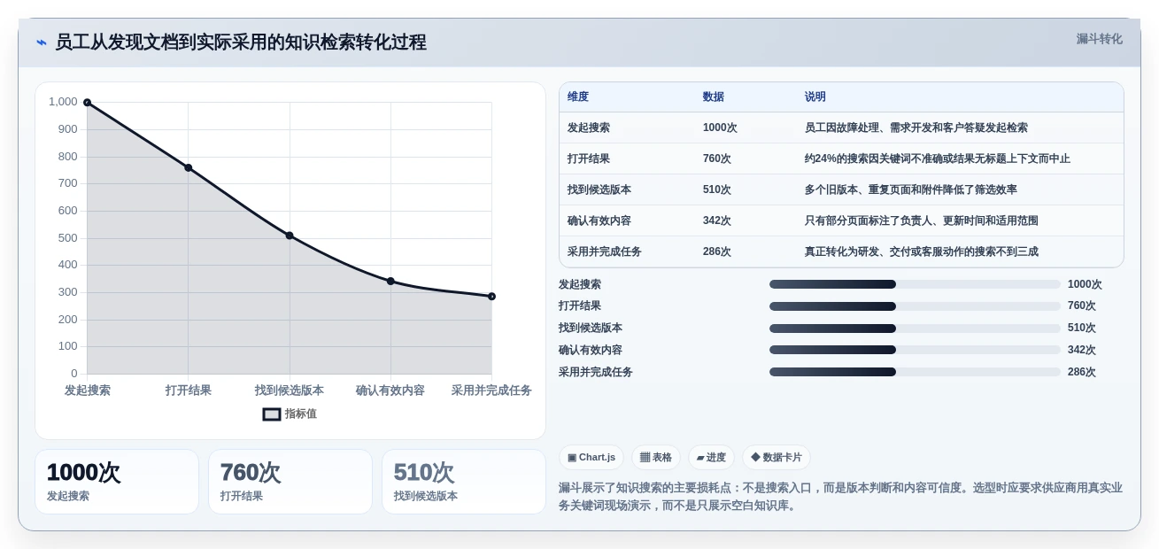Click the description starting 员工因故障处理

point(916,128)
